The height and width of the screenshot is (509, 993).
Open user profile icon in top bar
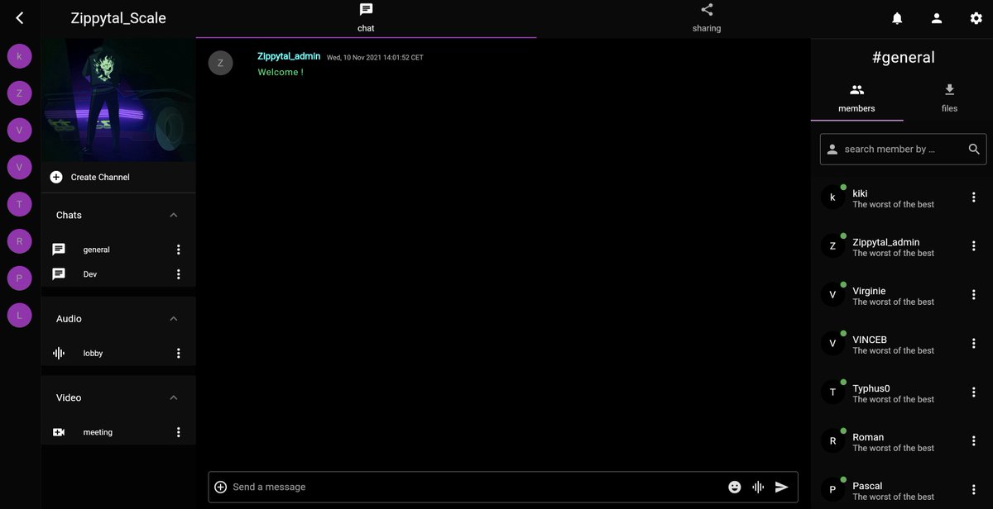coord(937,18)
